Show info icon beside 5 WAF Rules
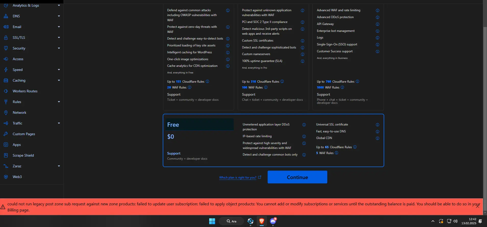The width and height of the screenshot is (487, 227). [336, 153]
